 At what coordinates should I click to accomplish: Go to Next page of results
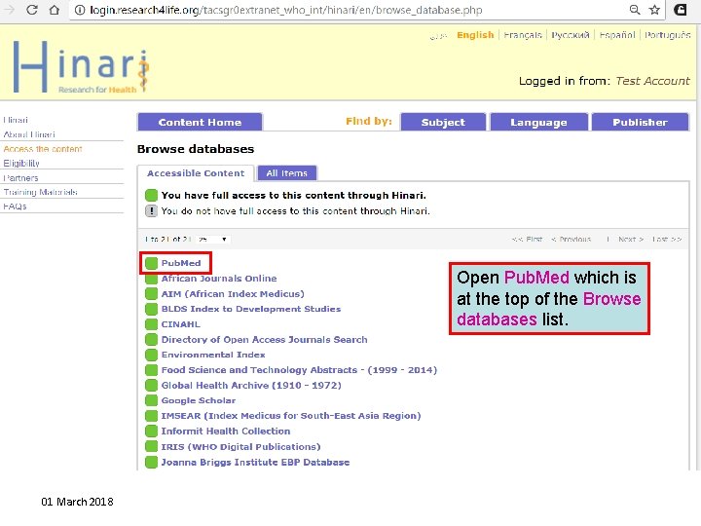coord(630,240)
